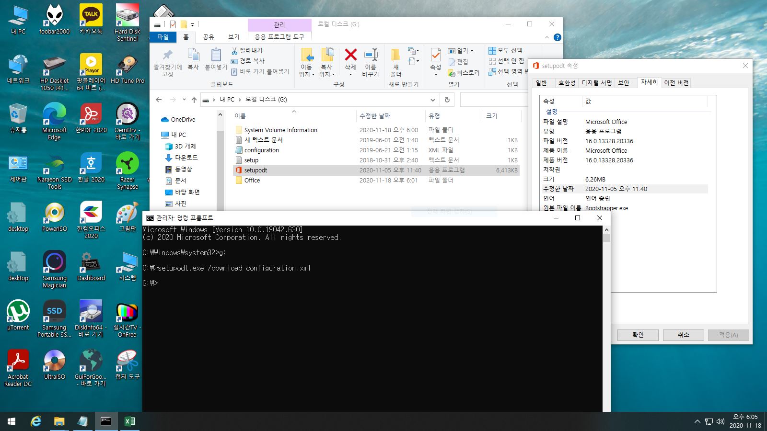The width and height of the screenshot is (767, 431).
Task: Open the 열기 (Open) dropdown arrow
Action: [472, 51]
